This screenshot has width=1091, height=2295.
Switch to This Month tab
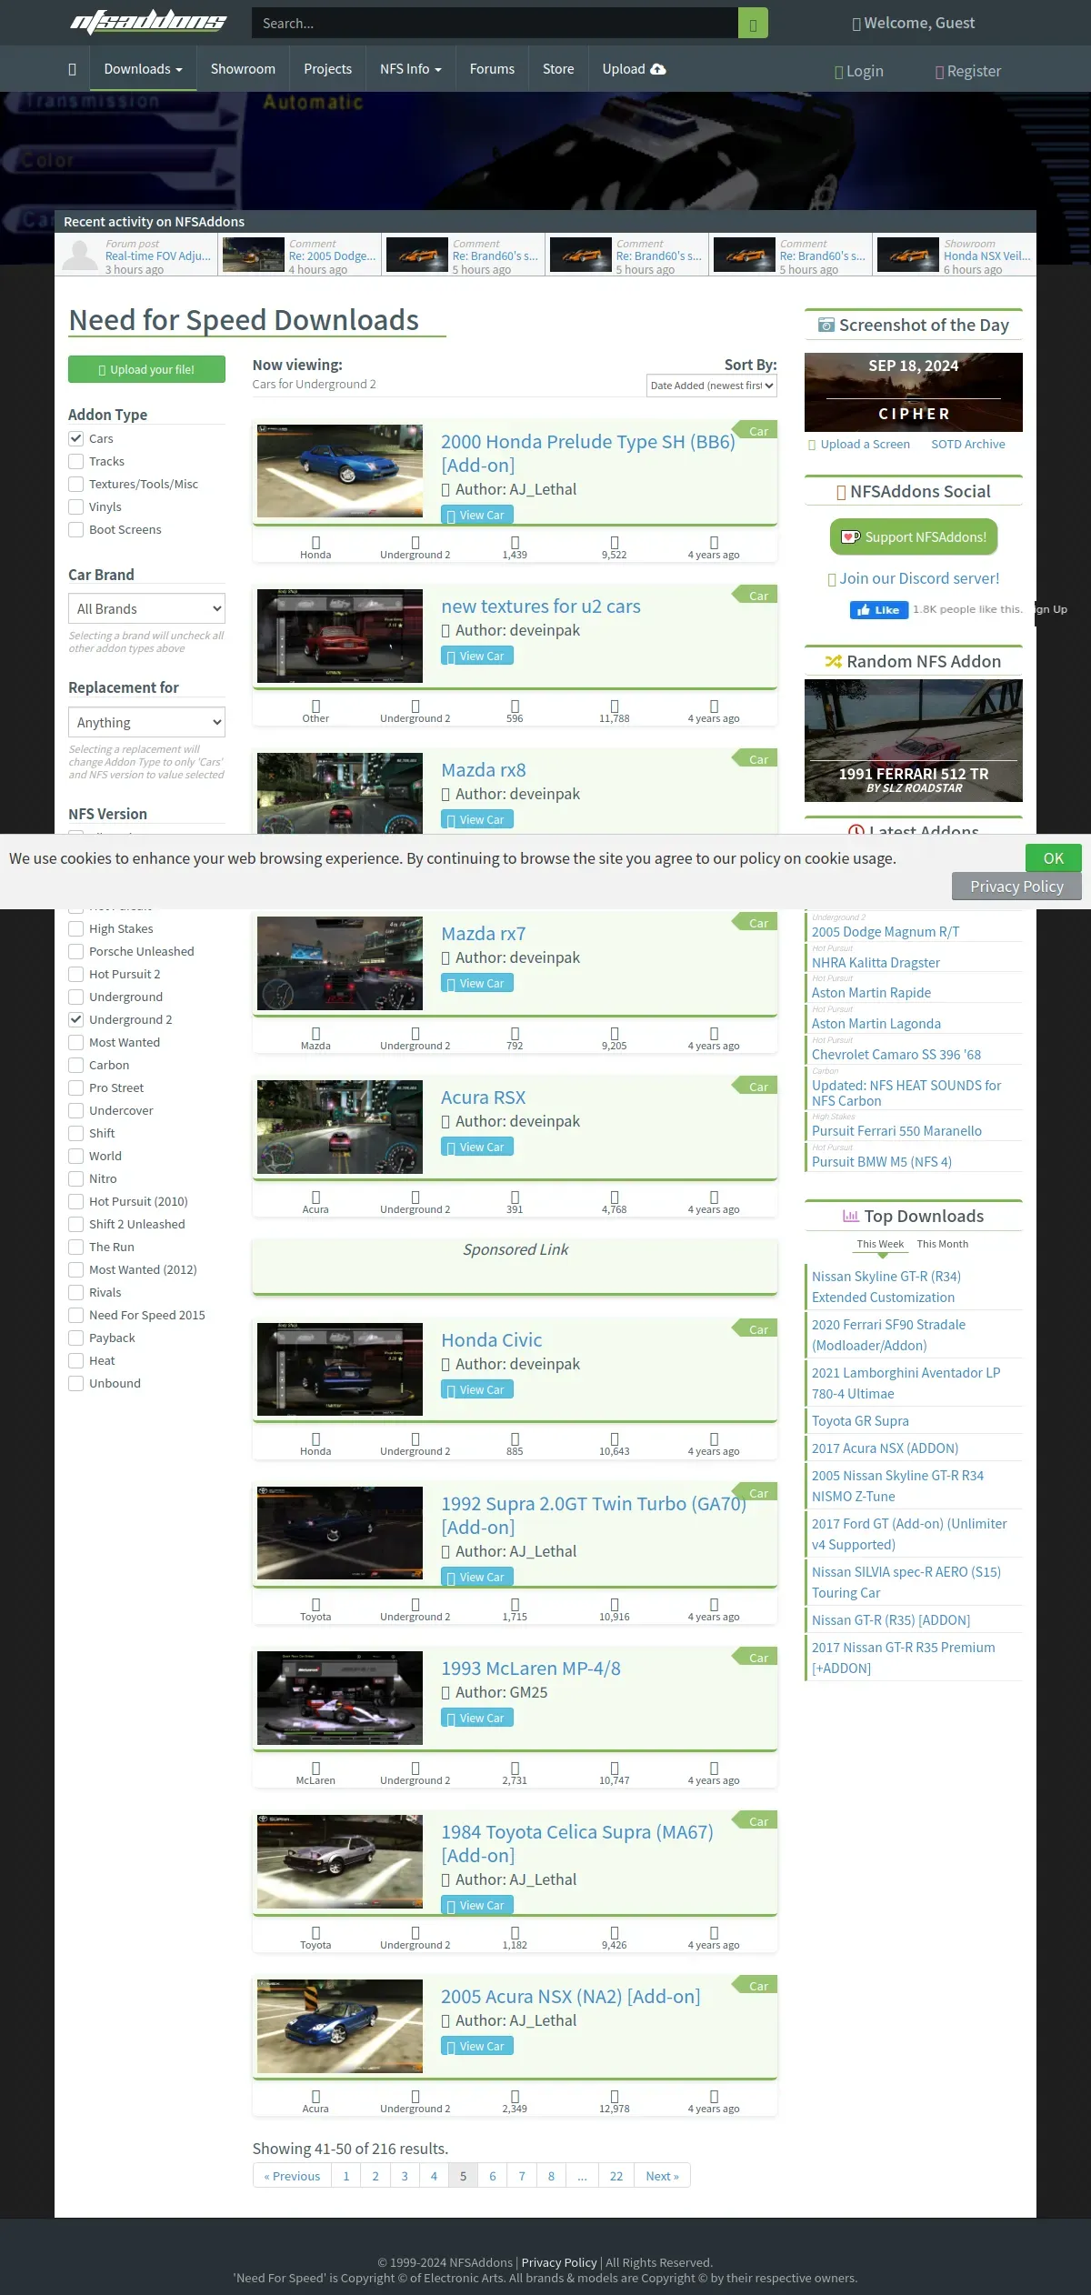(x=943, y=1244)
